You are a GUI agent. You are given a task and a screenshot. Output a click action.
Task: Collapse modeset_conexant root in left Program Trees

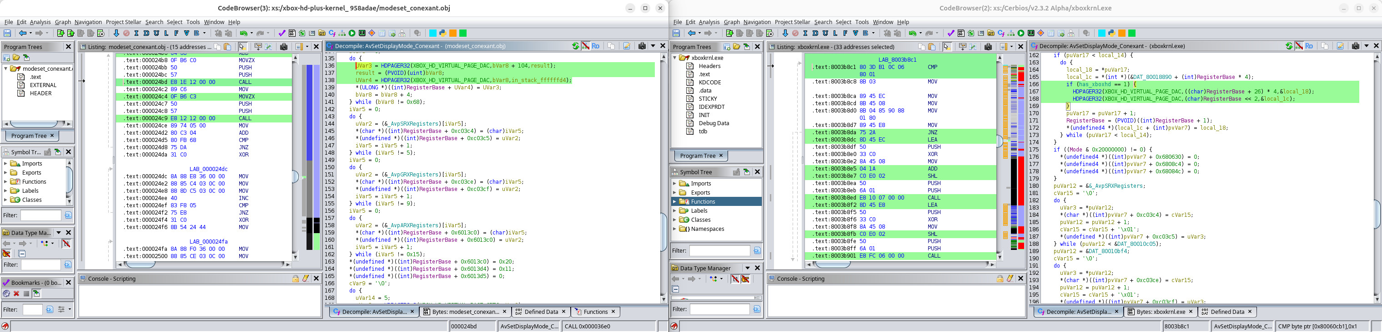pyautogui.click(x=6, y=68)
